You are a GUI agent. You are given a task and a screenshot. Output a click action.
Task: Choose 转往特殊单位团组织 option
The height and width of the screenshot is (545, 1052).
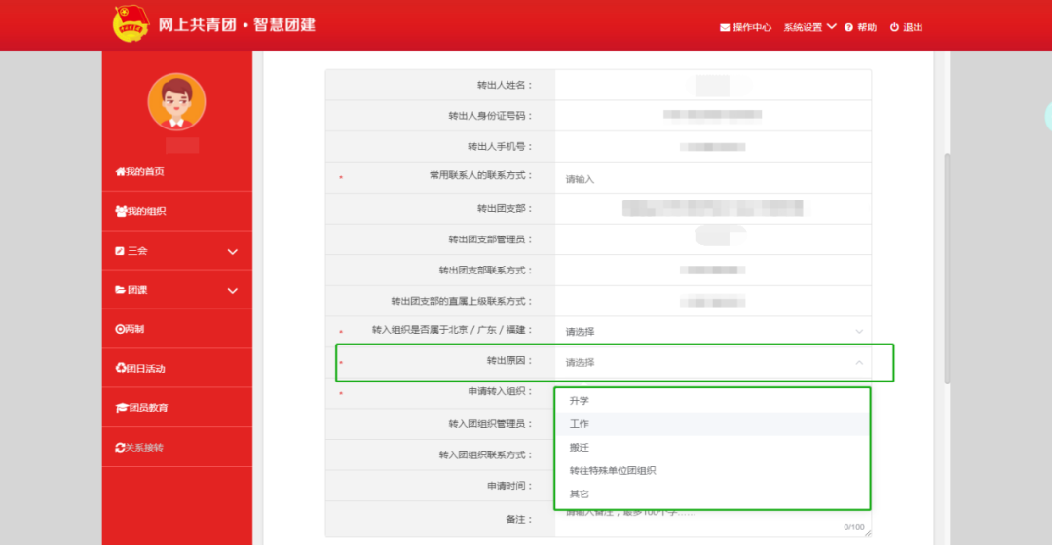tap(613, 470)
